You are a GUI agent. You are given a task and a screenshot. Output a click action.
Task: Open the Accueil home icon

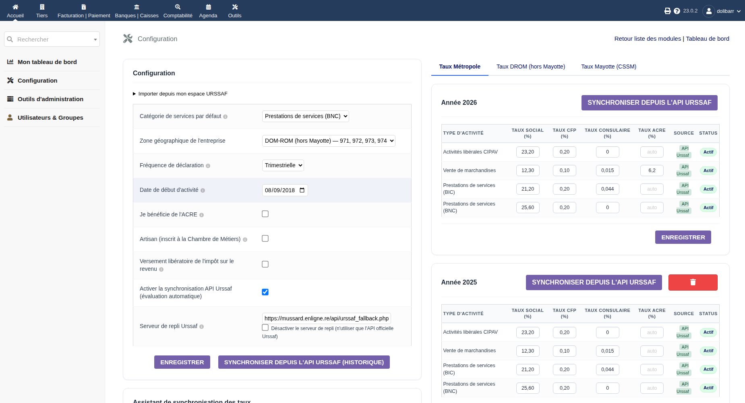(15, 7)
